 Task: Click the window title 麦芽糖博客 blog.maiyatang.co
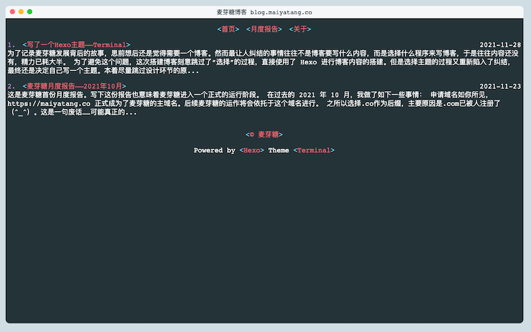tap(265, 12)
